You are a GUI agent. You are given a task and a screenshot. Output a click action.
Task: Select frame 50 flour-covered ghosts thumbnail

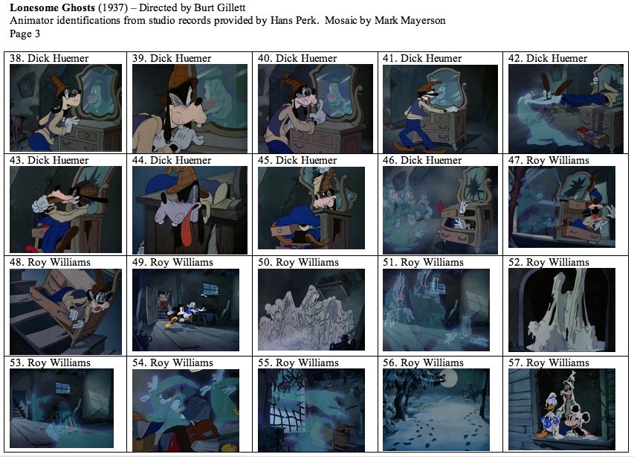point(311,310)
